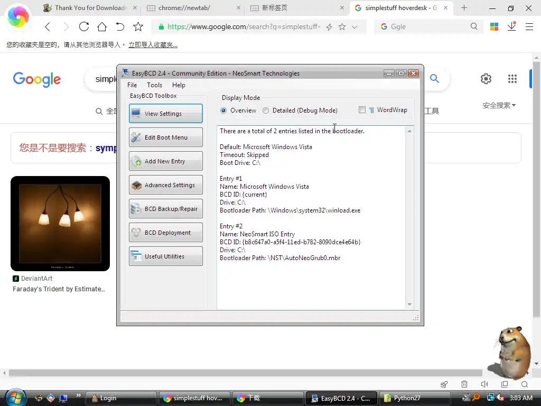Screen dimensions: 541x406
Task: Open the colorful apps grid icon in browser
Action: (494, 26)
